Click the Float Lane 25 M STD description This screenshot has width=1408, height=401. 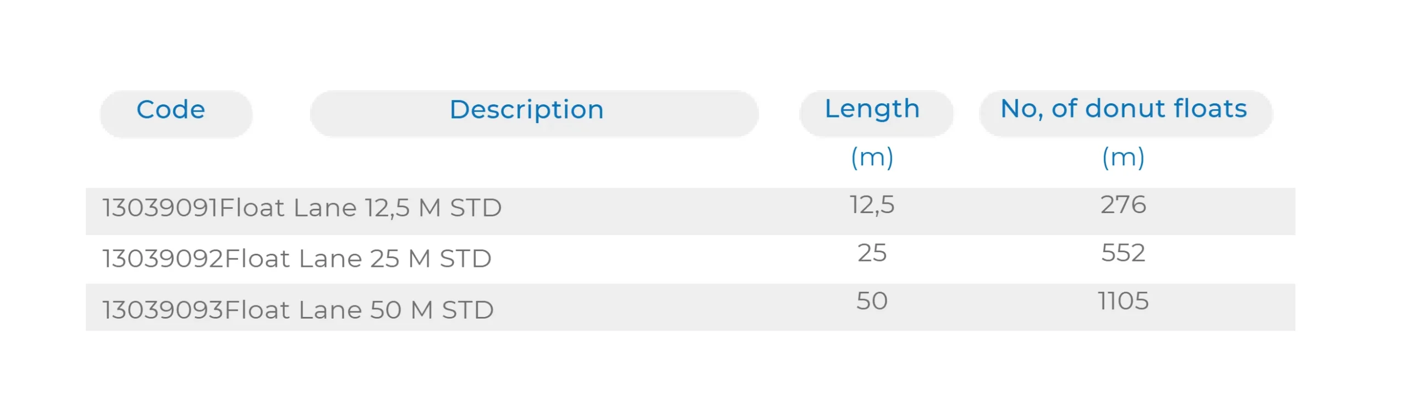pos(359,259)
